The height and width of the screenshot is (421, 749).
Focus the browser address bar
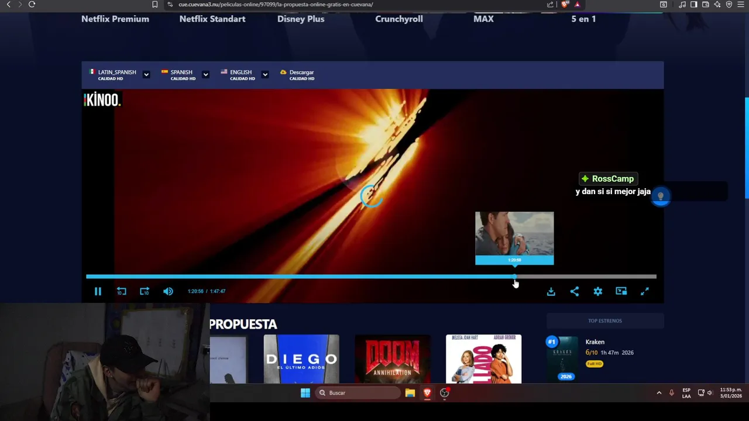(351, 5)
